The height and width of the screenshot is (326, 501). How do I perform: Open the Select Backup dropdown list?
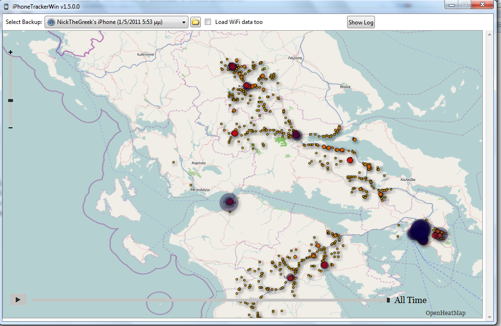coord(117,22)
